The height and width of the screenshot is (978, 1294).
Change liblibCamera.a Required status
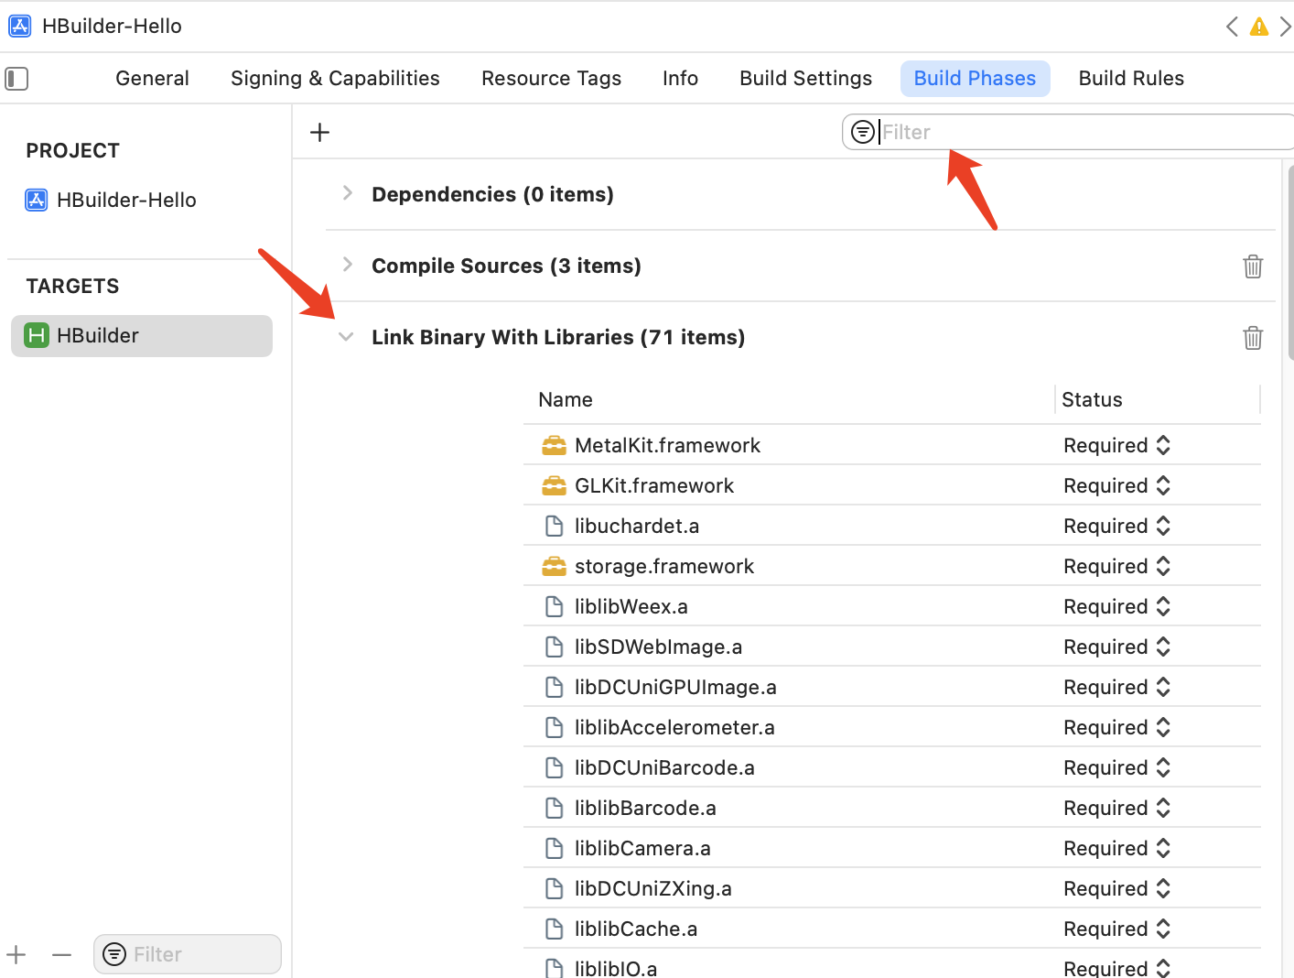click(1116, 849)
